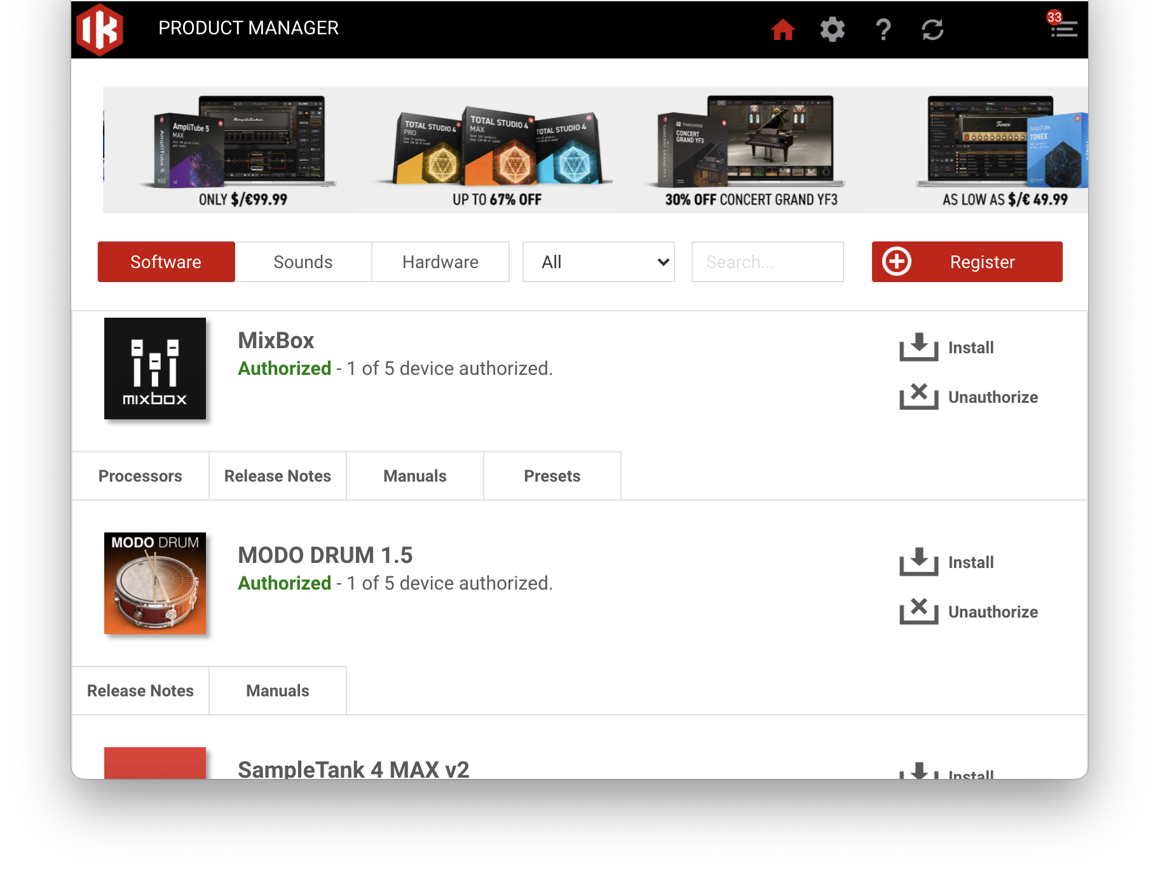Switch to the Sounds tab

tap(303, 262)
